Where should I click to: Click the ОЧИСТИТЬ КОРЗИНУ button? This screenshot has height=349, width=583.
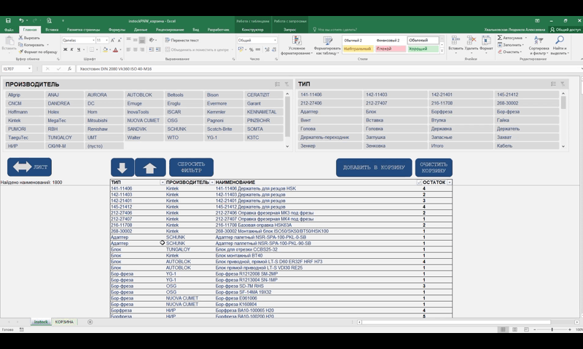tap(434, 168)
